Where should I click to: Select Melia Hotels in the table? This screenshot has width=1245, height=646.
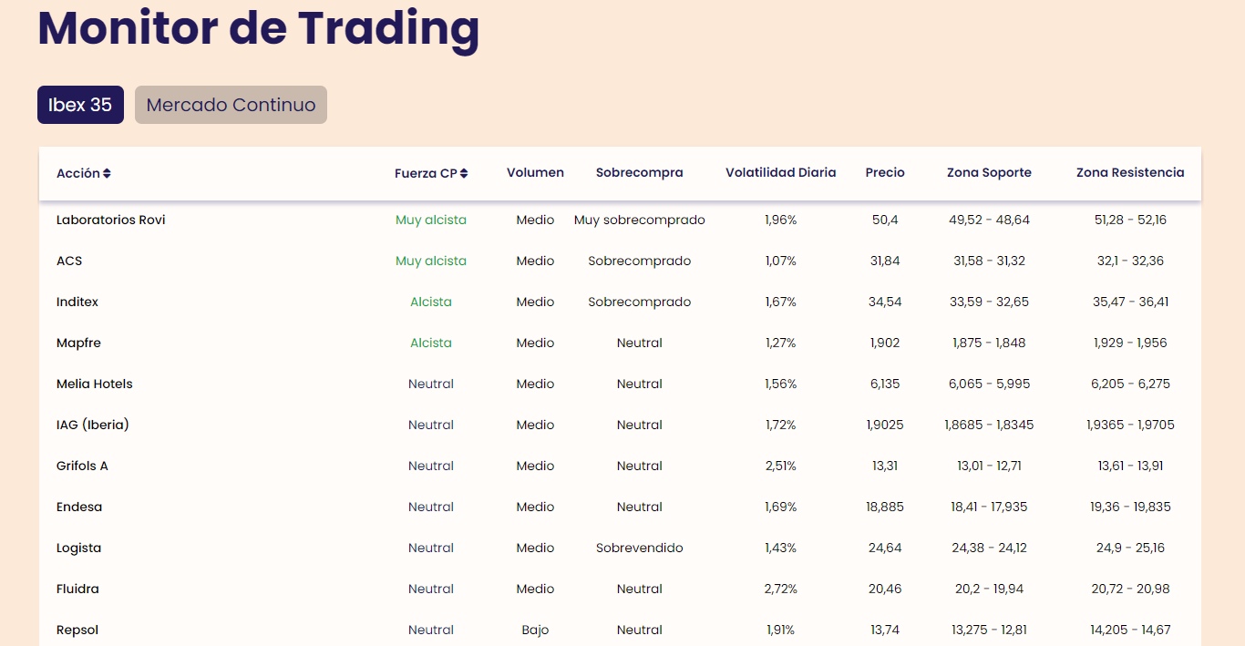95,384
